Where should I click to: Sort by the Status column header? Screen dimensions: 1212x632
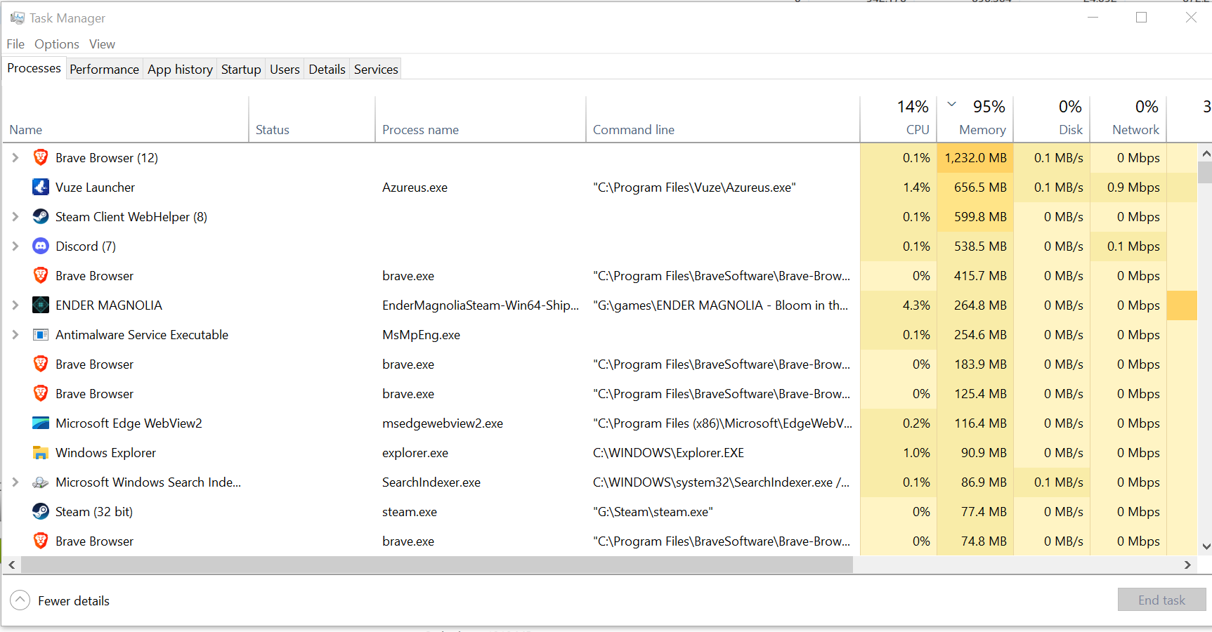point(312,119)
